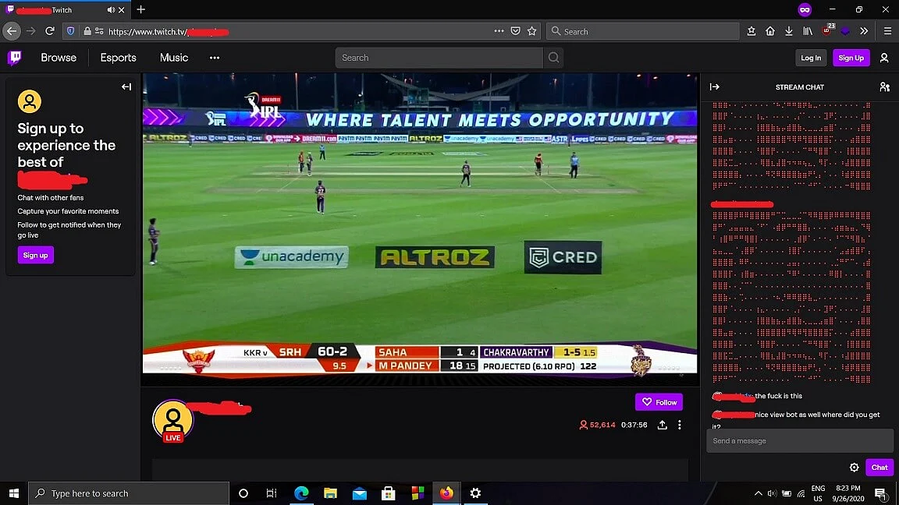
Task: Follow the channel
Action: pyautogui.click(x=659, y=402)
